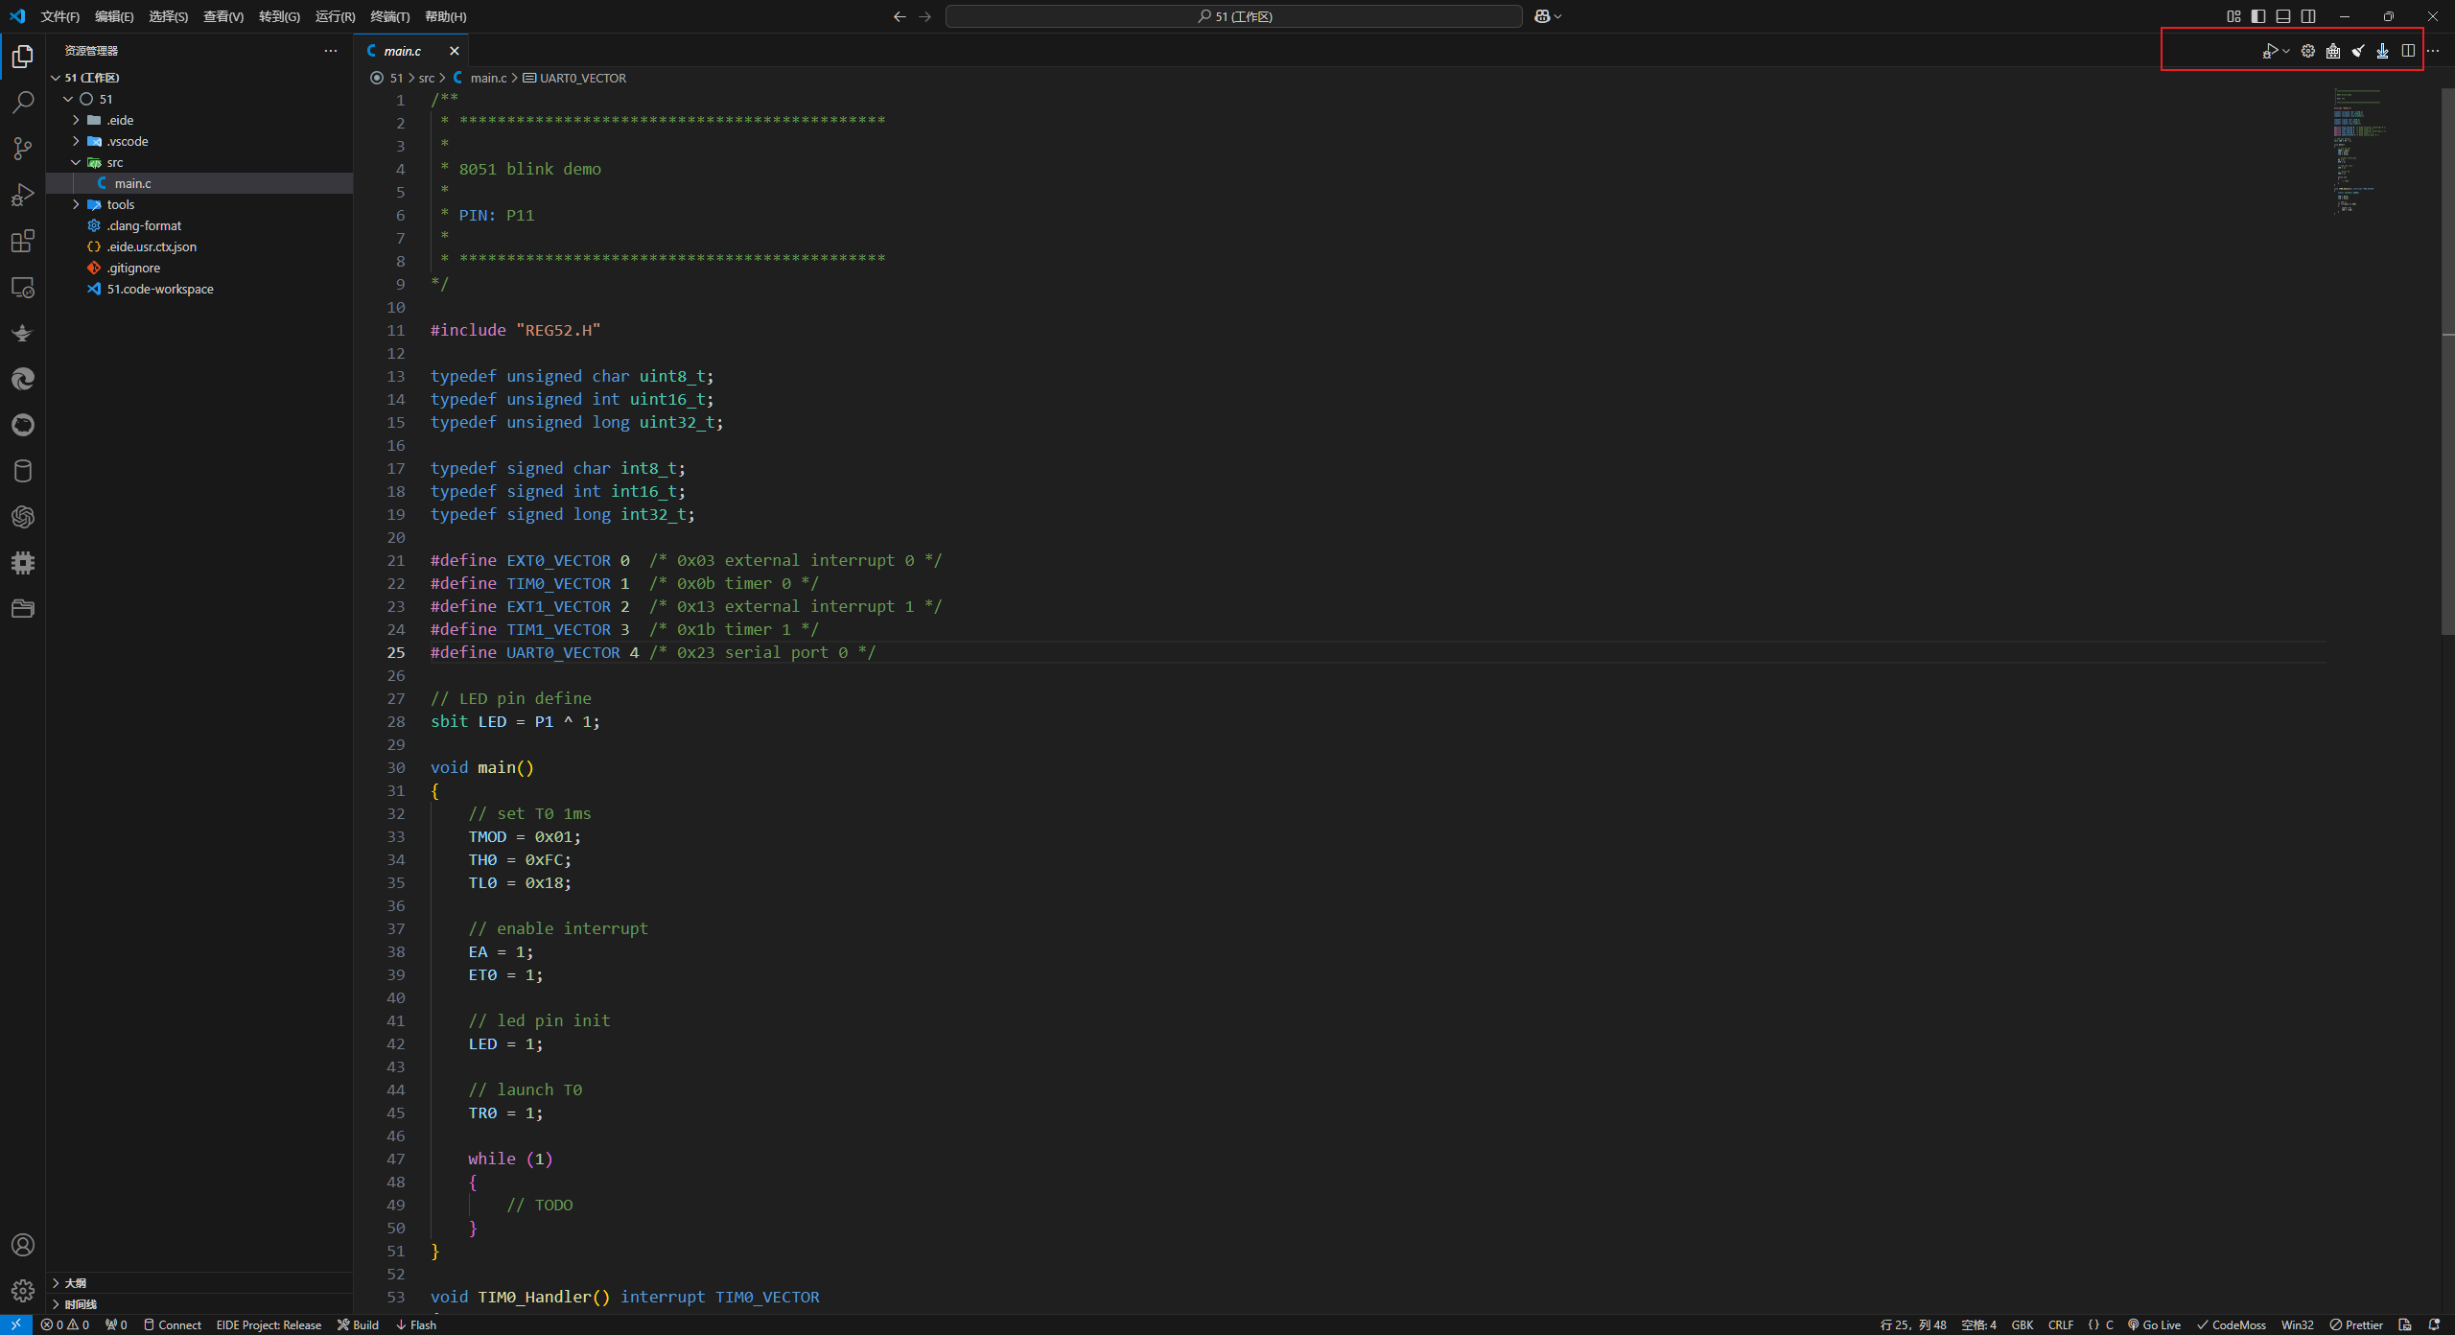
Task: Click the gear settings icon in editor toolbar
Action: click(x=2308, y=51)
